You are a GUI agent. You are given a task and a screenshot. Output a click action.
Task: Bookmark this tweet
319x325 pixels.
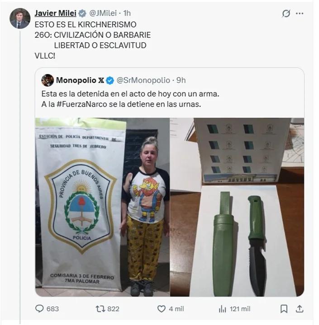(284, 309)
